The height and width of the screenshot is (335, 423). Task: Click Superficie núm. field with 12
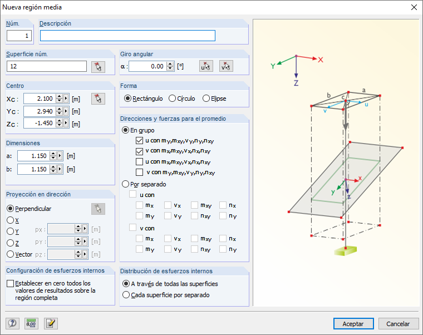click(47, 66)
